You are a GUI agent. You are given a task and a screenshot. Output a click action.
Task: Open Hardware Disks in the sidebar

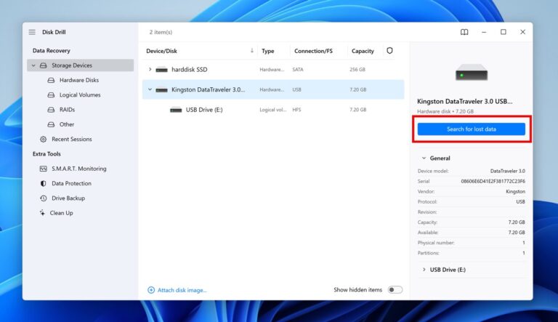pos(79,80)
